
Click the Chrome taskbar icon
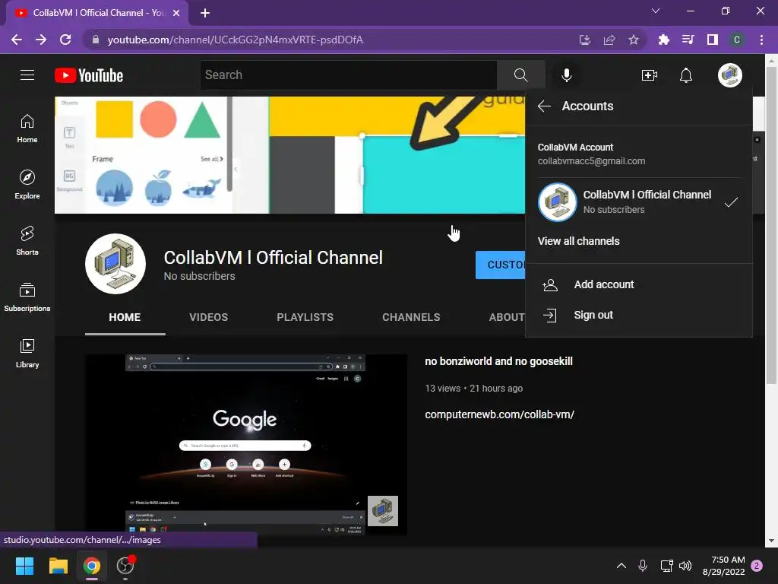tap(92, 566)
